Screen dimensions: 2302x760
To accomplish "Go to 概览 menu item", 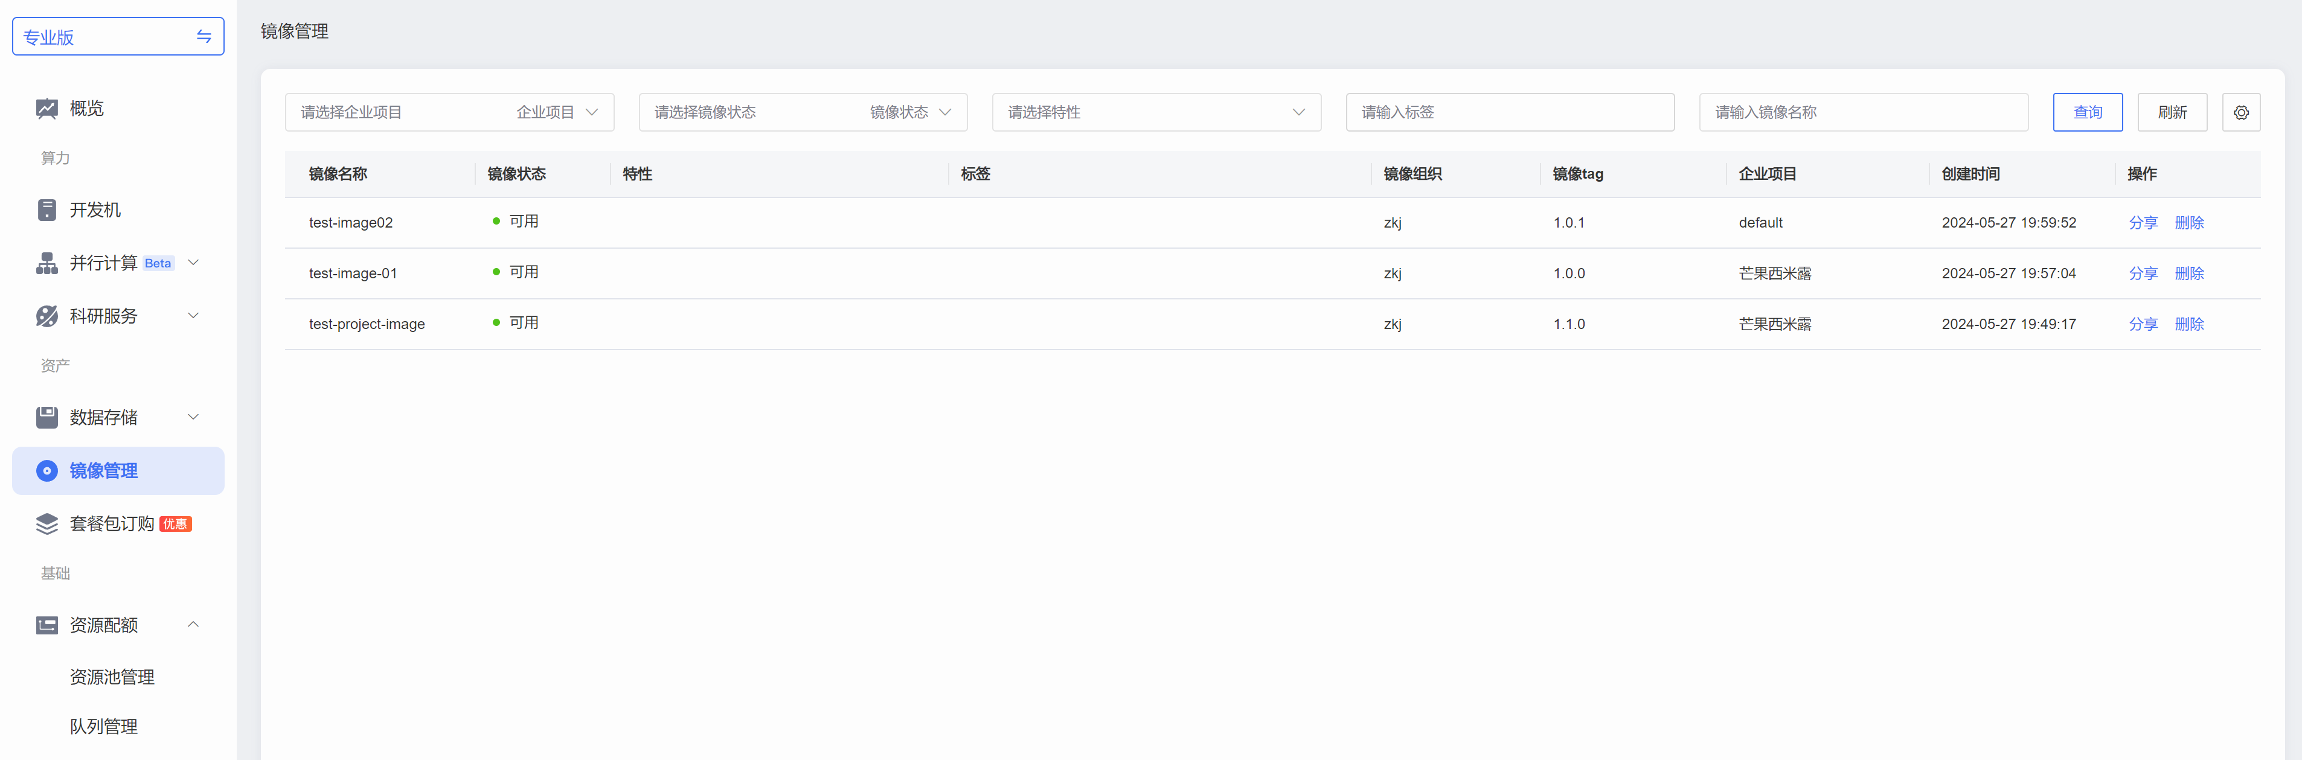I will (x=118, y=109).
